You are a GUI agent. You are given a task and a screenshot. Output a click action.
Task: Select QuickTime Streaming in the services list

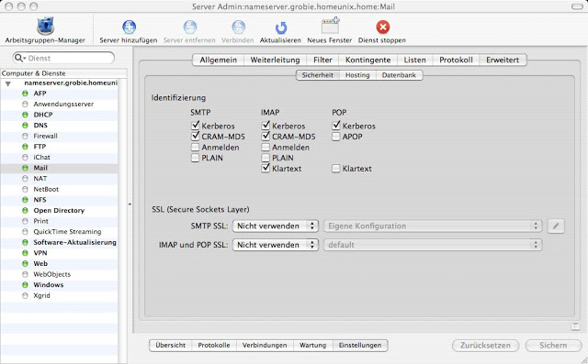59,232
